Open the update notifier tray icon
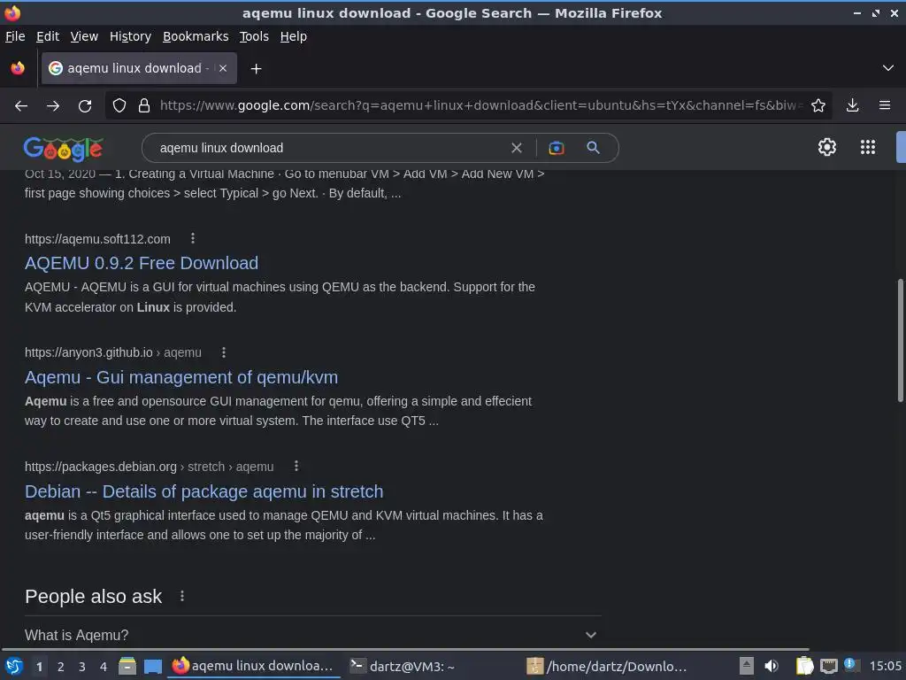The width and height of the screenshot is (906, 680). click(850, 664)
